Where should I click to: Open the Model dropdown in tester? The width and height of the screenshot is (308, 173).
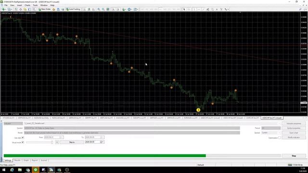click(x=132, y=133)
